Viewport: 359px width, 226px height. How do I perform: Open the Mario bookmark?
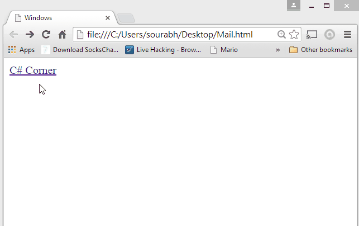[224, 50]
